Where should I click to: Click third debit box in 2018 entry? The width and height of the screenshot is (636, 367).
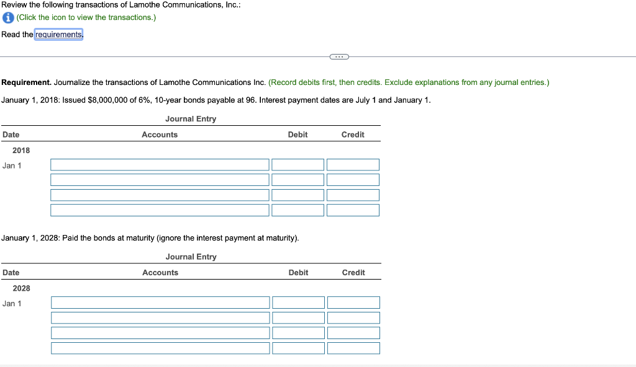click(x=298, y=195)
